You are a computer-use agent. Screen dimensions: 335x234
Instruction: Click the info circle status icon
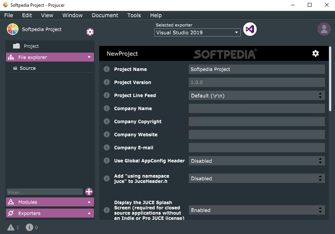pyautogui.click(x=29, y=227)
